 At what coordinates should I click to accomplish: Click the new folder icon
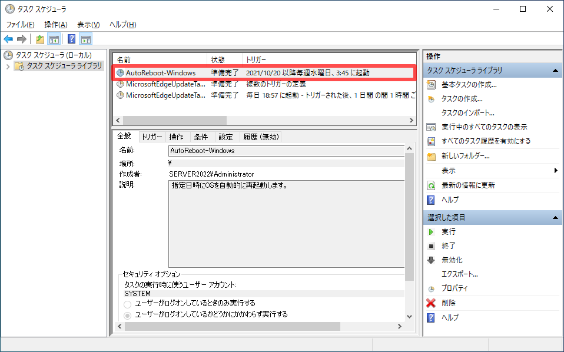coord(431,156)
